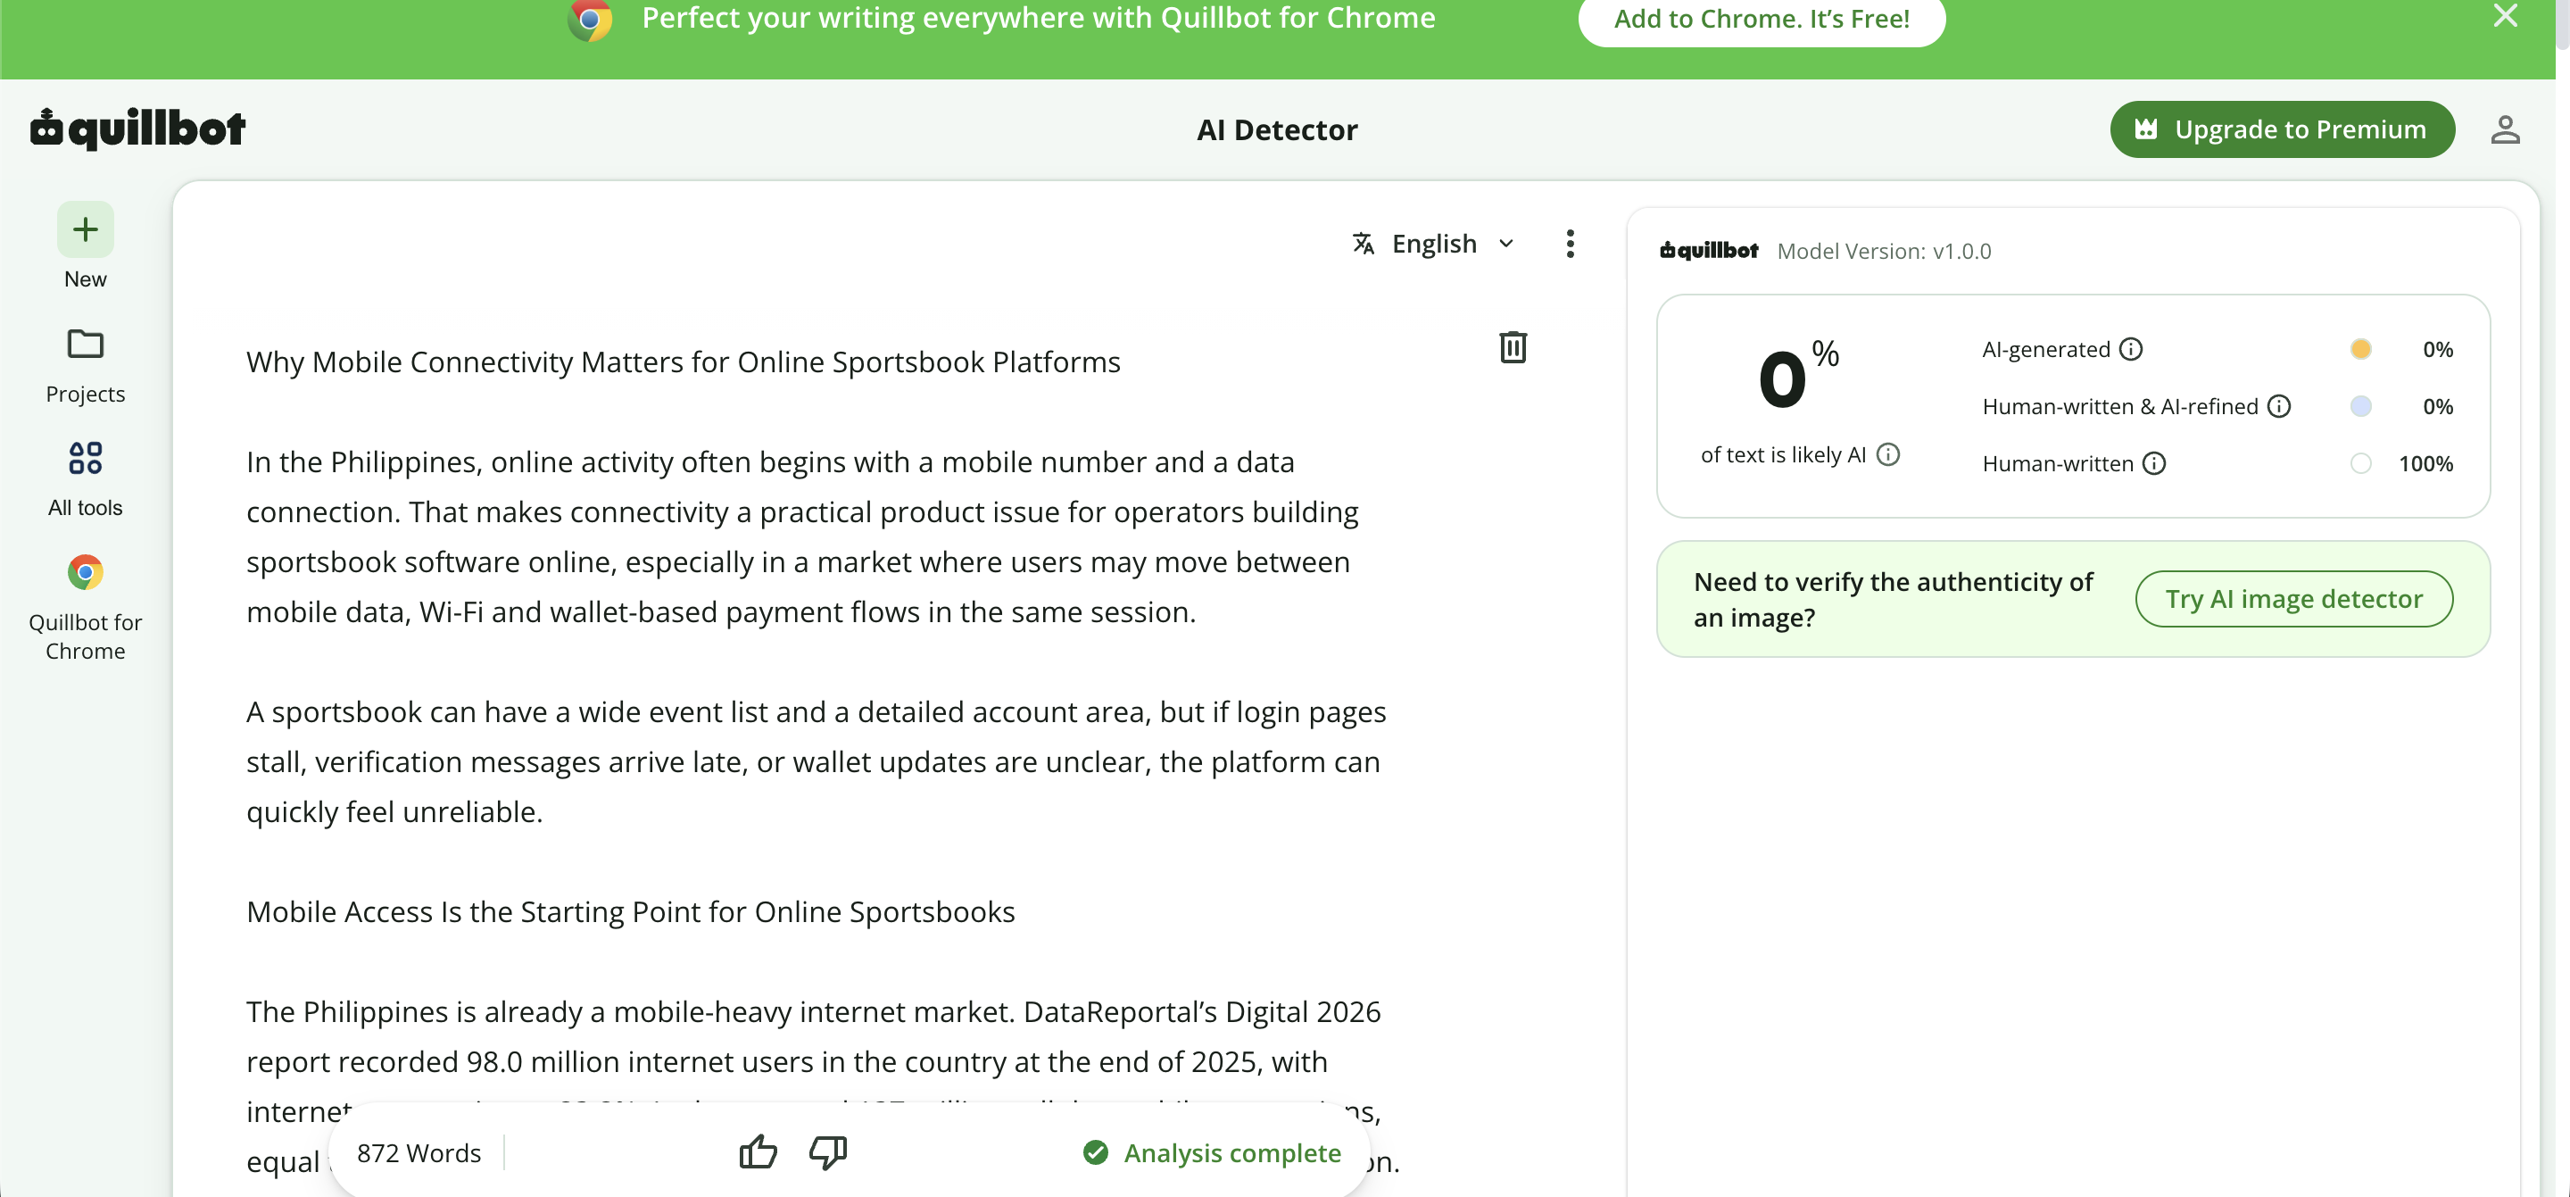Click Try AI image detector button
Image resolution: width=2570 pixels, height=1197 pixels.
[x=2293, y=599]
